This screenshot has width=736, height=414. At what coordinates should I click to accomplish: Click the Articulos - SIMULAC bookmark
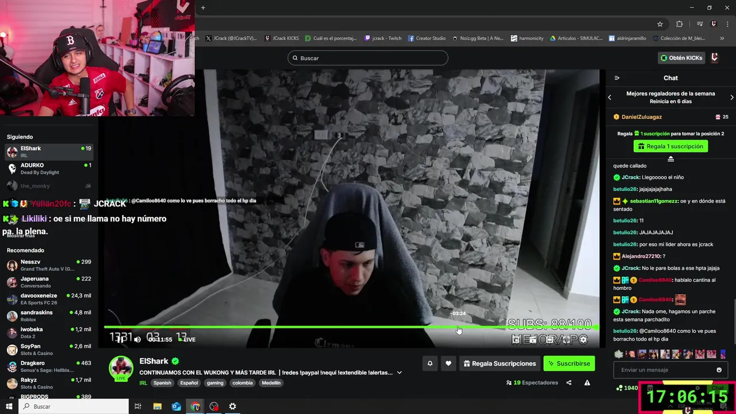576,39
